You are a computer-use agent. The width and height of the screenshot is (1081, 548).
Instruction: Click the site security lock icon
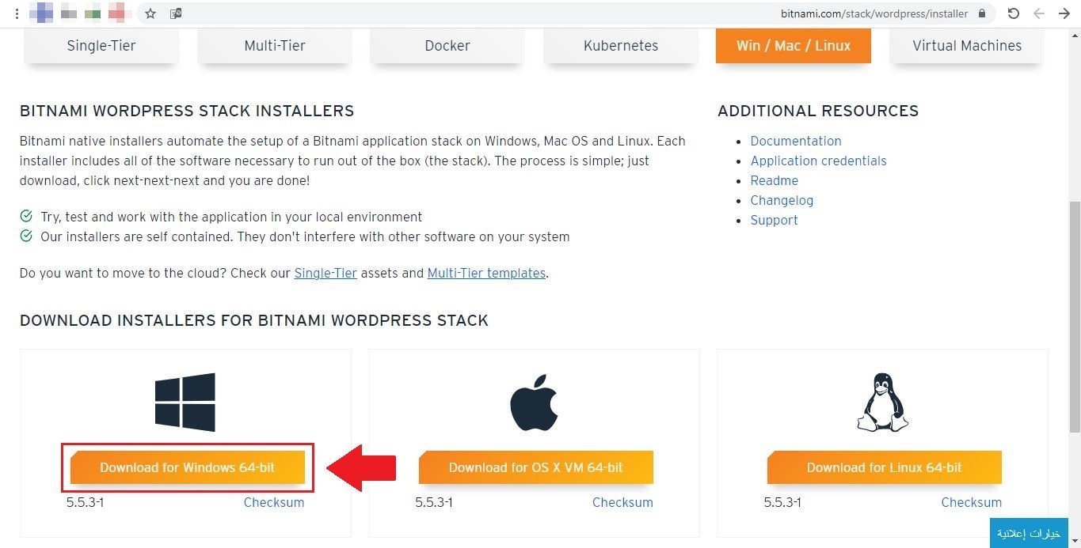982,13
